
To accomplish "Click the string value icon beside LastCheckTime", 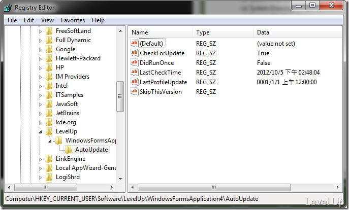I will [134, 72].
